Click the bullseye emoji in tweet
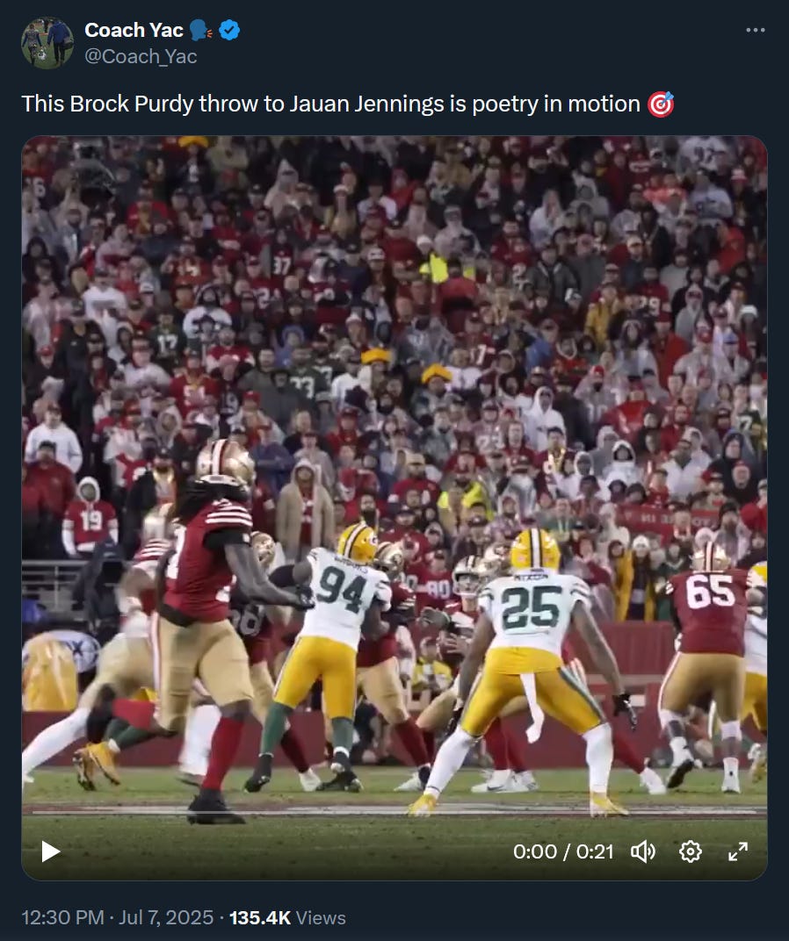This screenshot has width=789, height=941. point(661,104)
